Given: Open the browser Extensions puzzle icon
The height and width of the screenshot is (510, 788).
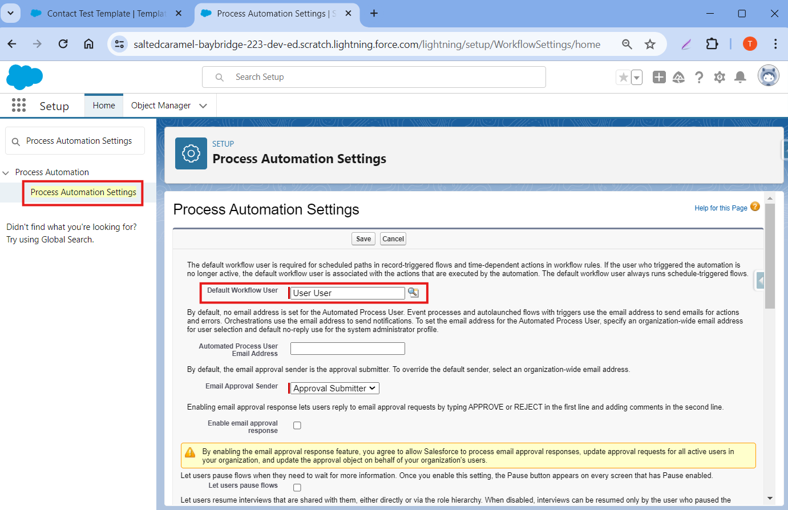Looking at the screenshot, I should (712, 44).
